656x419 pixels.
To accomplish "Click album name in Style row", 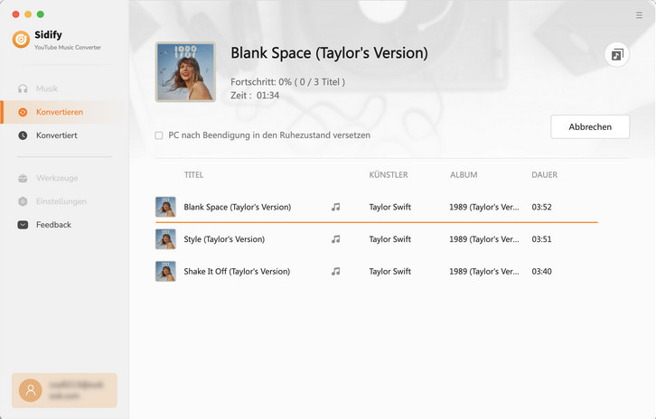I will coord(484,239).
